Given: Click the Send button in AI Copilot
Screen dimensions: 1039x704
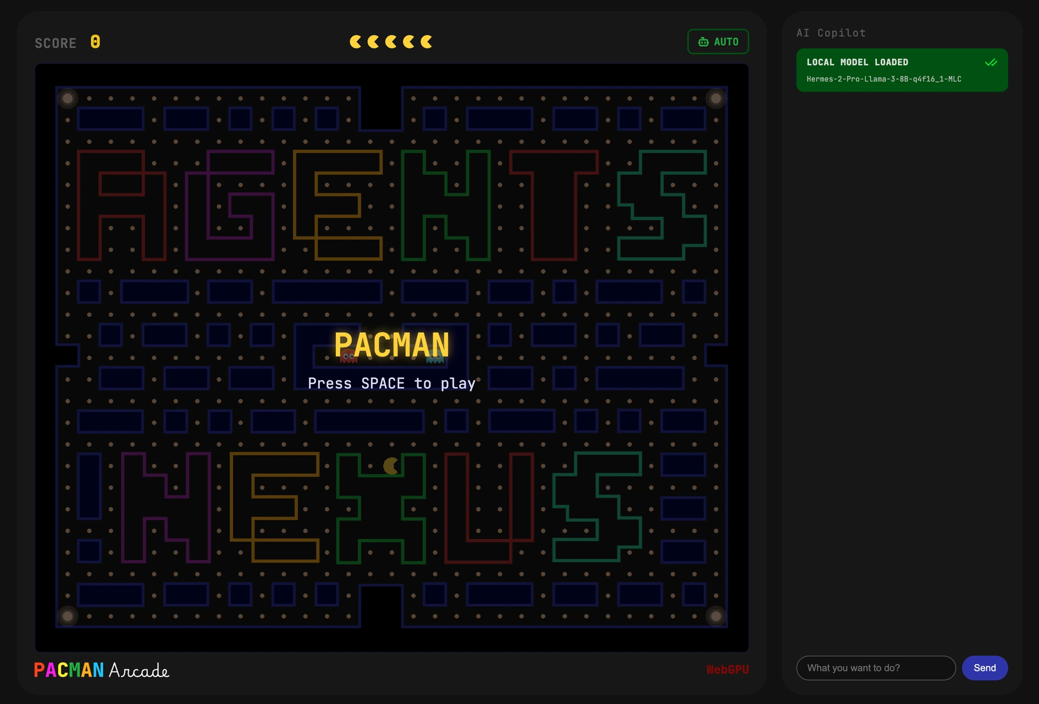Looking at the screenshot, I should coord(985,668).
